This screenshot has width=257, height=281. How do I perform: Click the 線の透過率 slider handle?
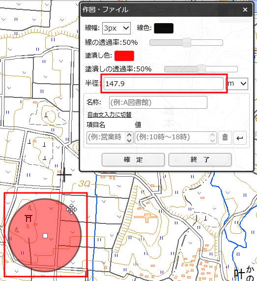[187, 43]
